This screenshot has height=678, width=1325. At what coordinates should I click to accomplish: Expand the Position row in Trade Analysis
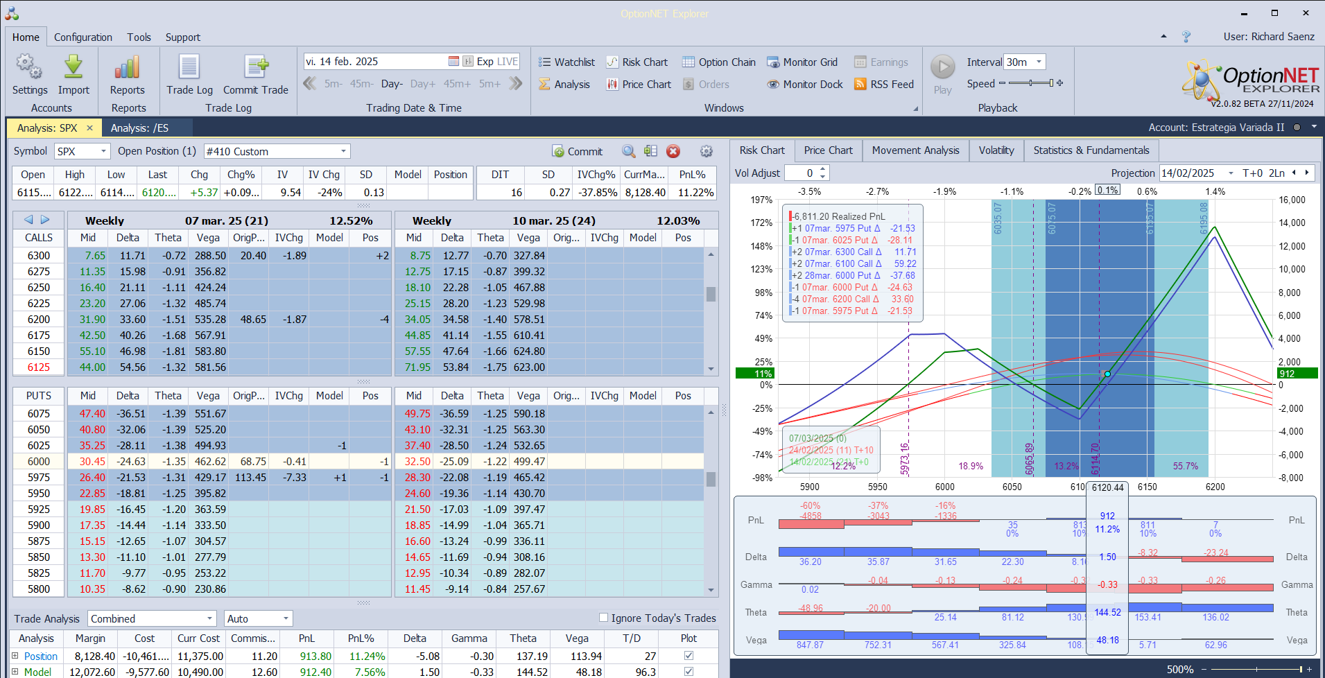(x=15, y=656)
